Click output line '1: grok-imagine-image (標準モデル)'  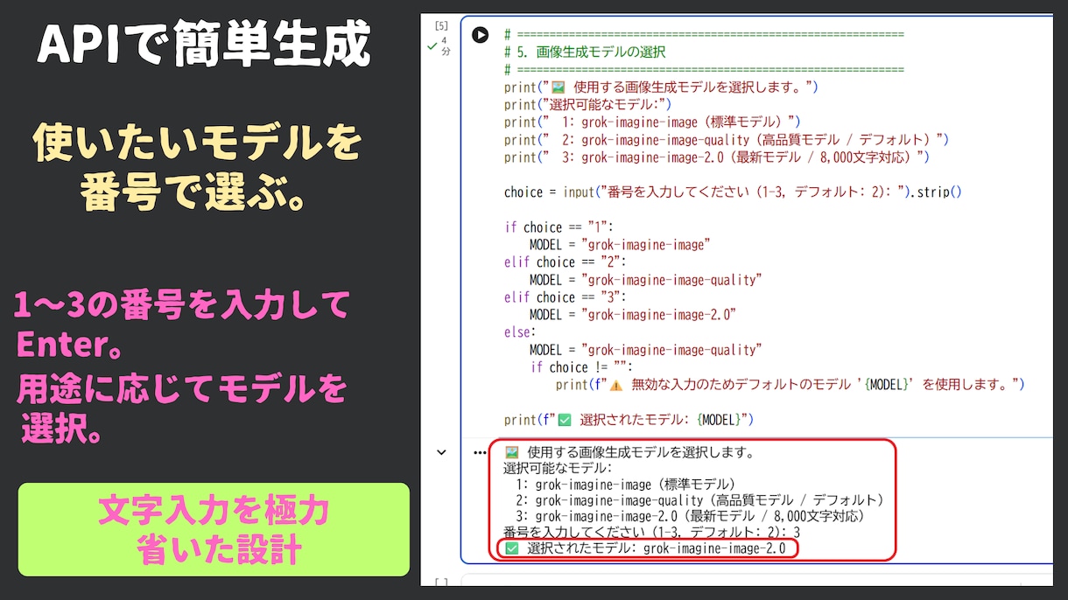pyautogui.click(x=625, y=485)
